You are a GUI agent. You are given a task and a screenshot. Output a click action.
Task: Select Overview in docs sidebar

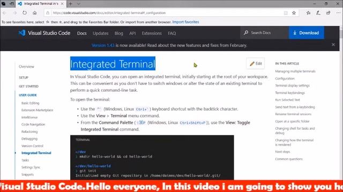tap(26, 67)
